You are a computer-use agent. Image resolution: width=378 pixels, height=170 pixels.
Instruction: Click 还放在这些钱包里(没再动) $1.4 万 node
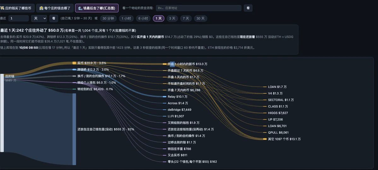pyautogui.click(x=191, y=129)
